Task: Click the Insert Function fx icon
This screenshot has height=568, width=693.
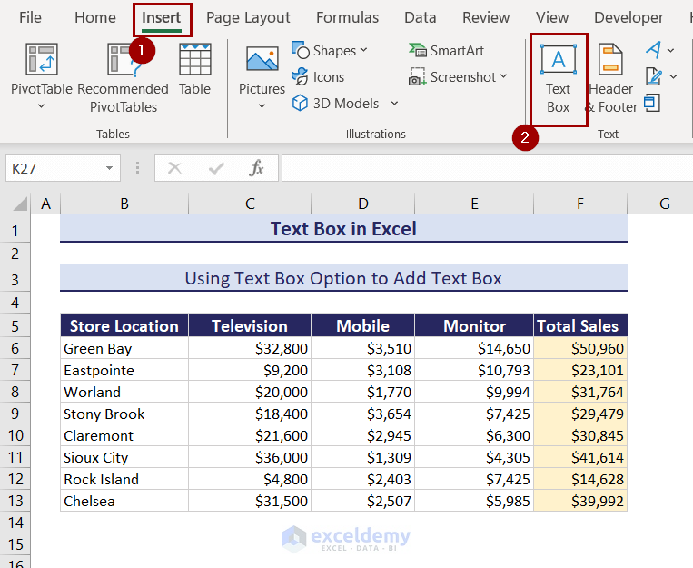Action: 257,168
